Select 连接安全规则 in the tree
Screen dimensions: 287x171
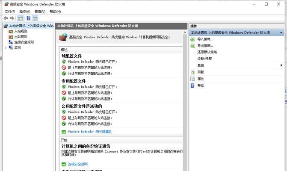tap(24, 42)
